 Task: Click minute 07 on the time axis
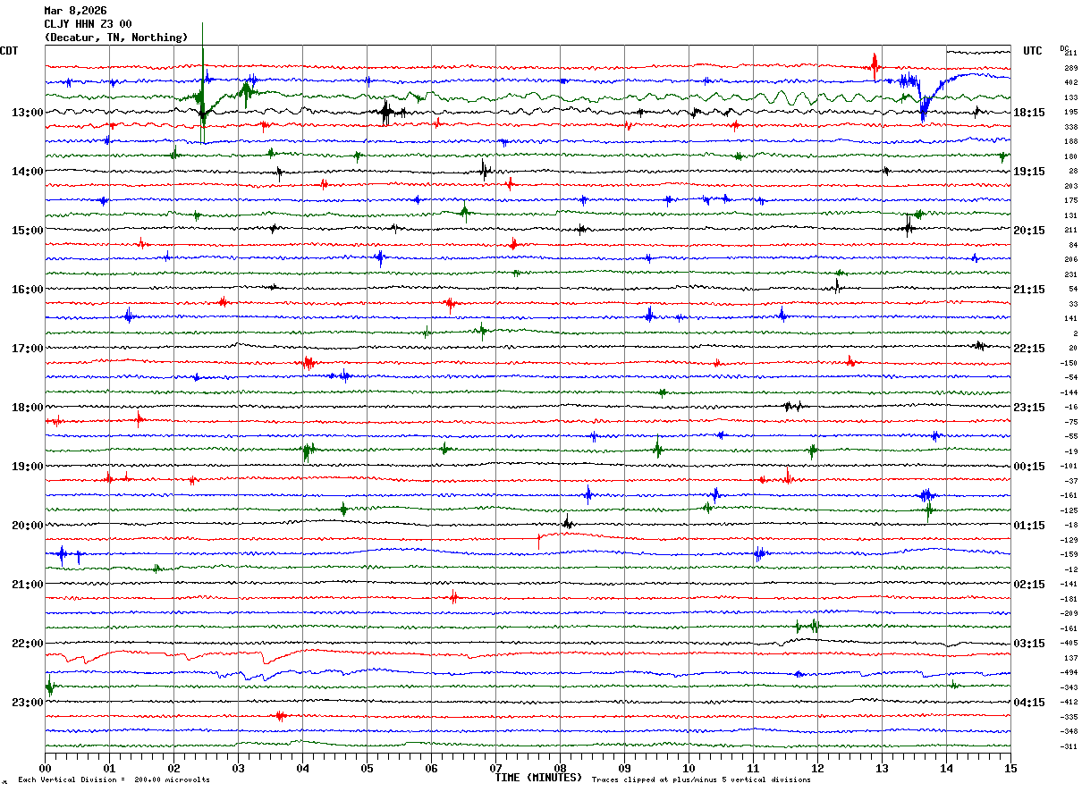(495, 768)
